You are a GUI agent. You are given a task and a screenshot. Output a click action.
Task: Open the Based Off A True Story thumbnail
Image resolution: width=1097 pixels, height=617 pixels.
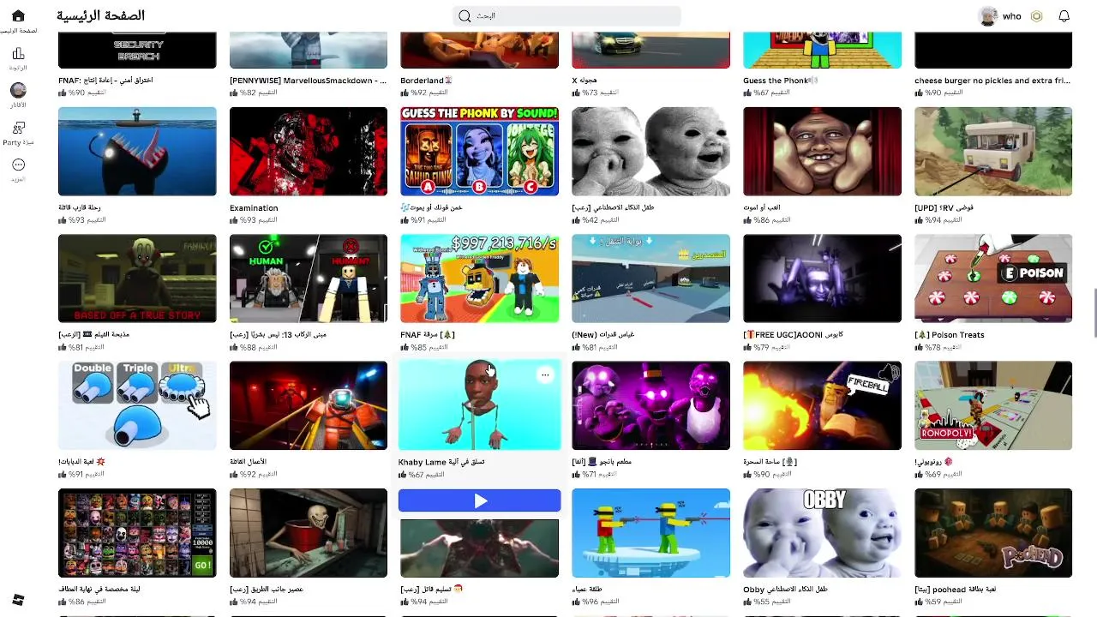[x=137, y=278]
